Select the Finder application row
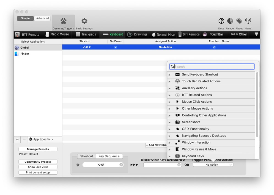This screenshot has height=195, width=274. pos(38,54)
